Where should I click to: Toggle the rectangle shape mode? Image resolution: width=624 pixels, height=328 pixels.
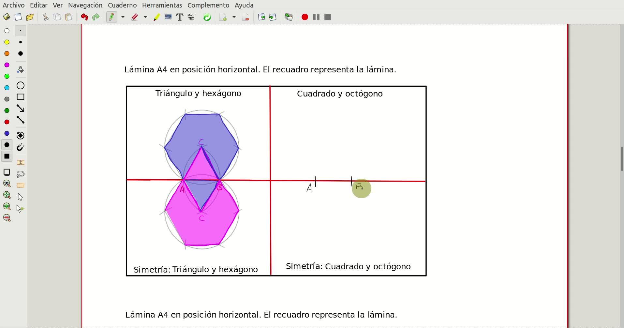point(21,97)
